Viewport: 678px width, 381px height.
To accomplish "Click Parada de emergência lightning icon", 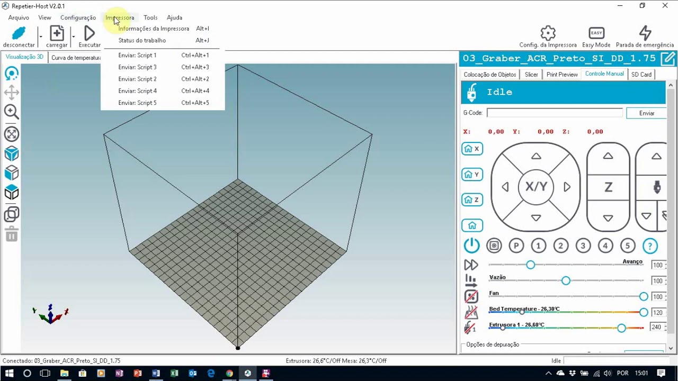I will tap(645, 33).
